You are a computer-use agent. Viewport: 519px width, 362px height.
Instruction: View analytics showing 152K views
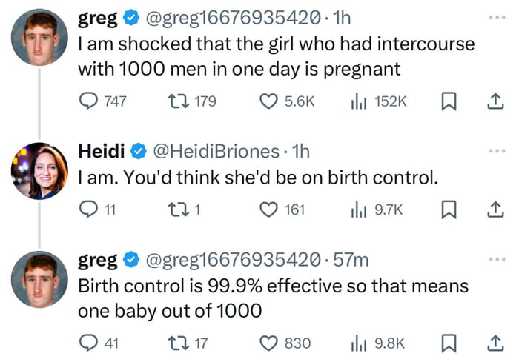(360, 101)
